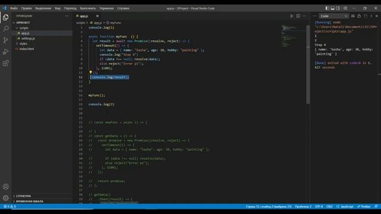Open the Файл menu

[x=14, y=8]
